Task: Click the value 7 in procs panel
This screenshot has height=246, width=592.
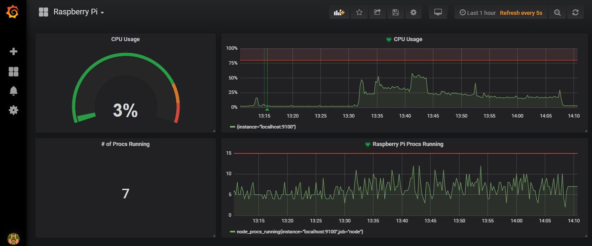Action: pos(125,194)
